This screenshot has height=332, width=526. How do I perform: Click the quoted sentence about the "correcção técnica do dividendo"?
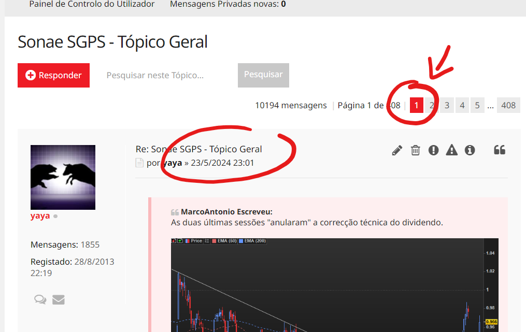[x=307, y=223]
